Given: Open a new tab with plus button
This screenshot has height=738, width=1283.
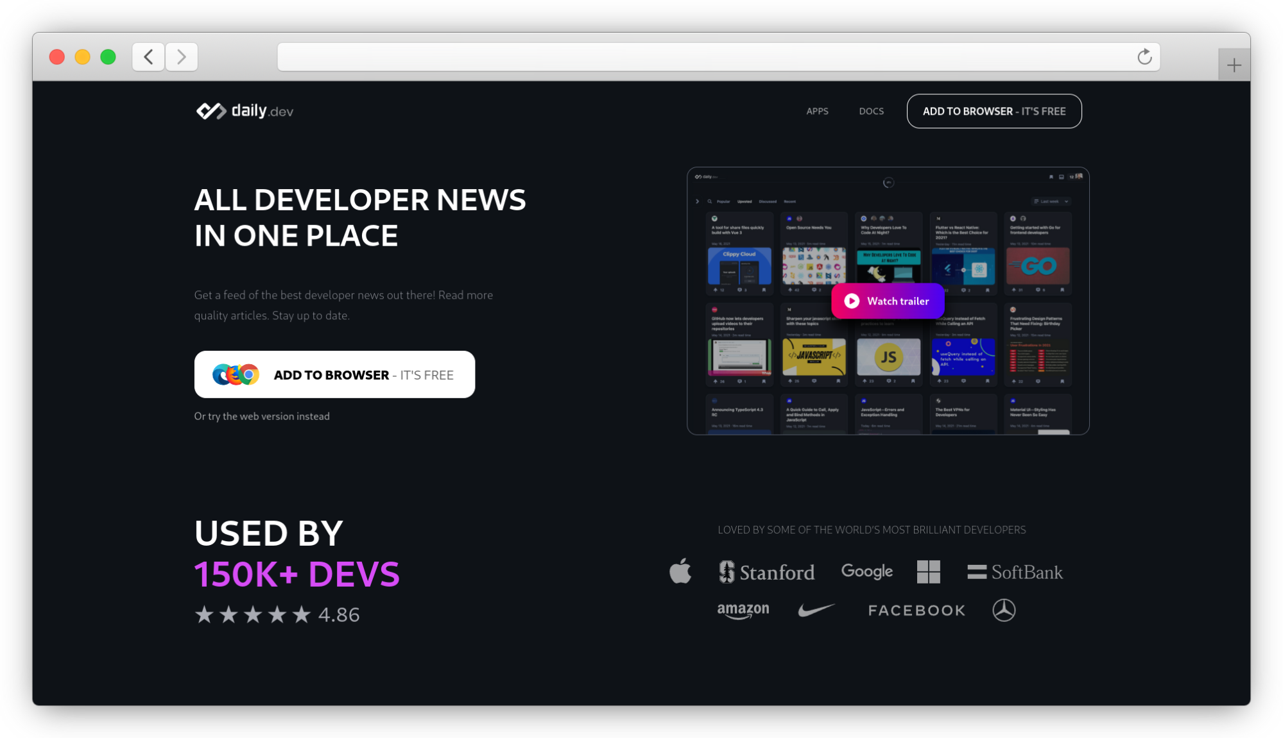Looking at the screenshot, I should pyautogui.click(x=1234, y=65).
